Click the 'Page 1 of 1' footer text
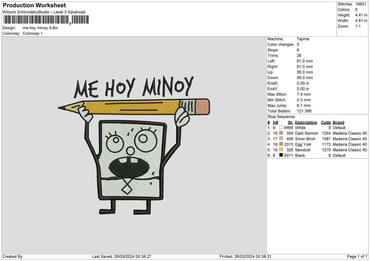Image resolution: width=370 pixels, height=261 pixels. (357, 256)
